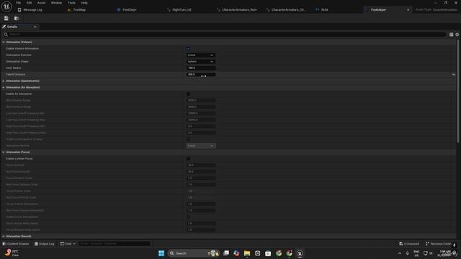Toggle Enable Log Frequency Scaling checkbox
This screenshot has width=461, height=259.
(x=188, y=139)
